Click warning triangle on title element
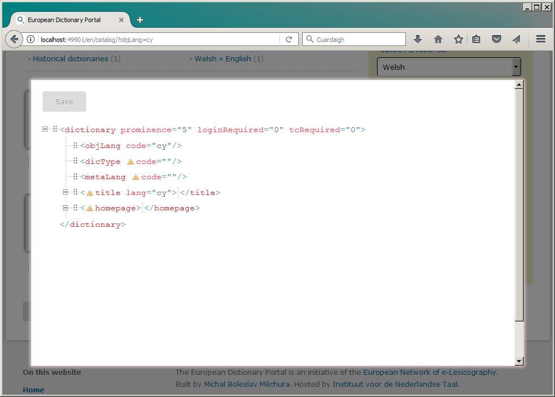 click(x=90, y=193)
